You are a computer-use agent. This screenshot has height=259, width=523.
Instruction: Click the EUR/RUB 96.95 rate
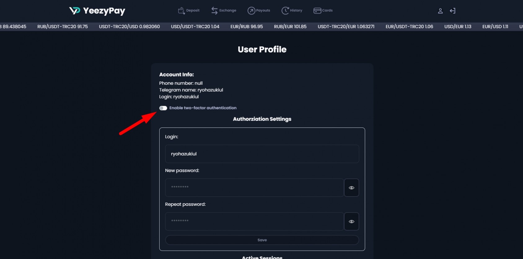(247, 27)
